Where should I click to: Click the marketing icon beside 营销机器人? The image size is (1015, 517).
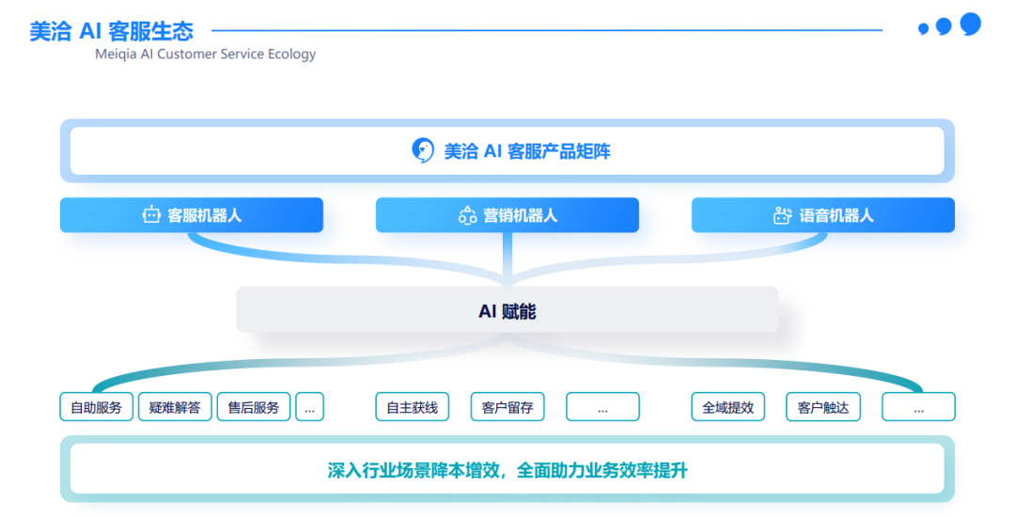click(x=467, y=215)
